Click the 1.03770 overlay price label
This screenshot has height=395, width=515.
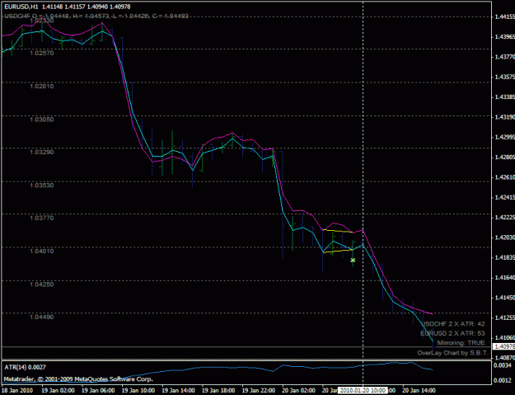42,218
